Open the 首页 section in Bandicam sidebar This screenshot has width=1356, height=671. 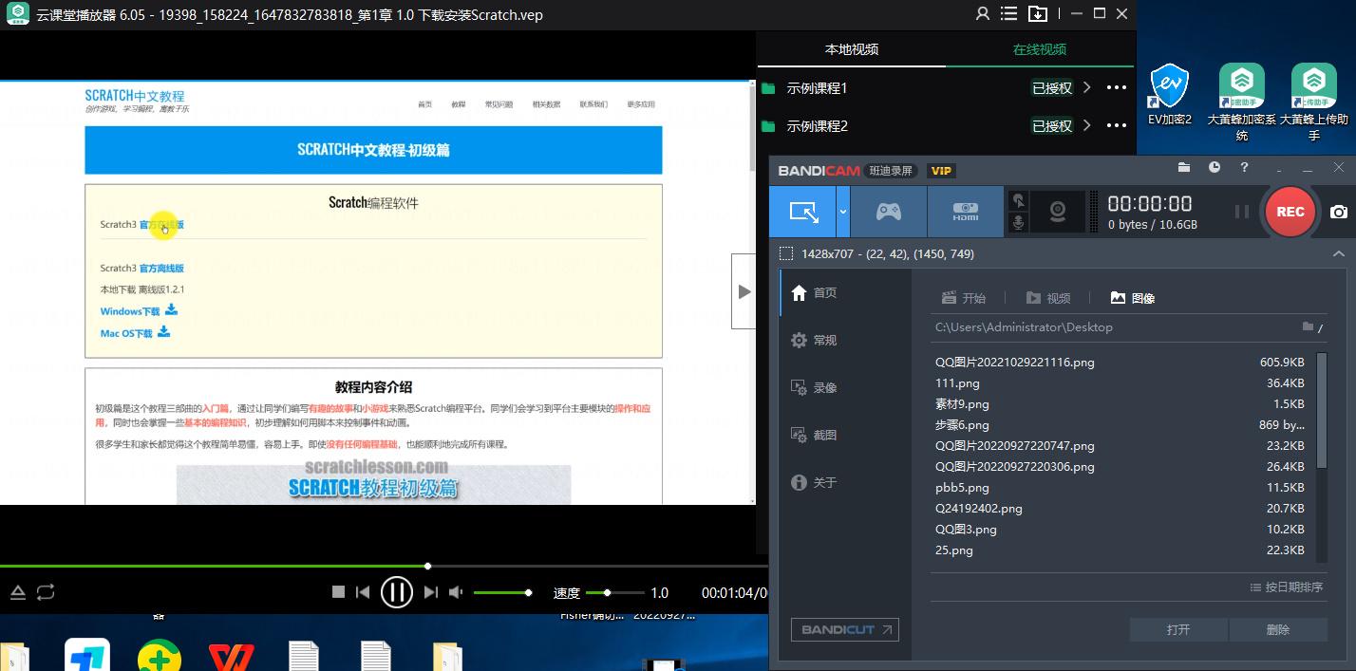pyautogui.click(x=814, y=292)
